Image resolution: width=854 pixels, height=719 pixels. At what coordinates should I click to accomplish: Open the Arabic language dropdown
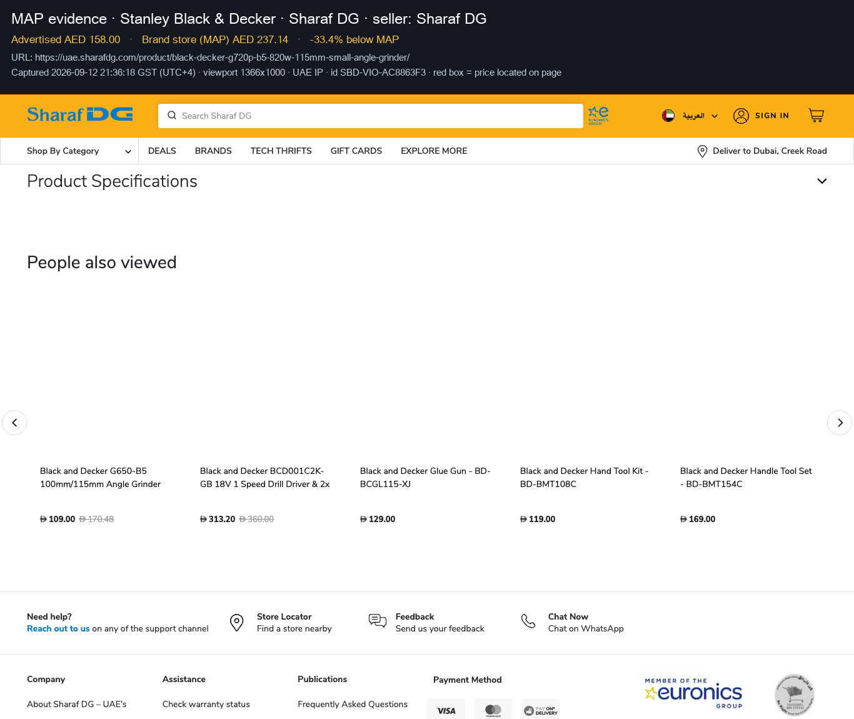pos(700,116)
